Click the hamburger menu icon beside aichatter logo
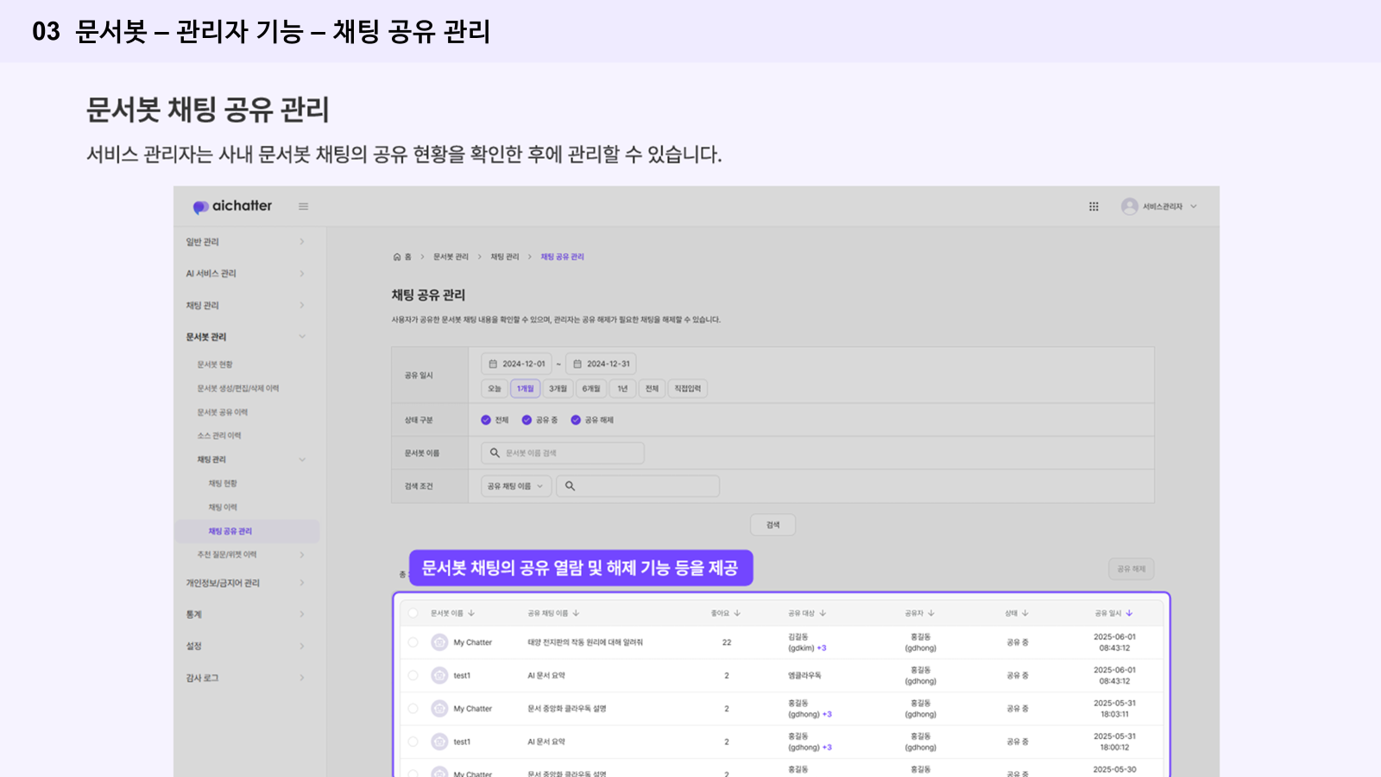This screenshot has width=1381, height=777. (x=303, y=206)
